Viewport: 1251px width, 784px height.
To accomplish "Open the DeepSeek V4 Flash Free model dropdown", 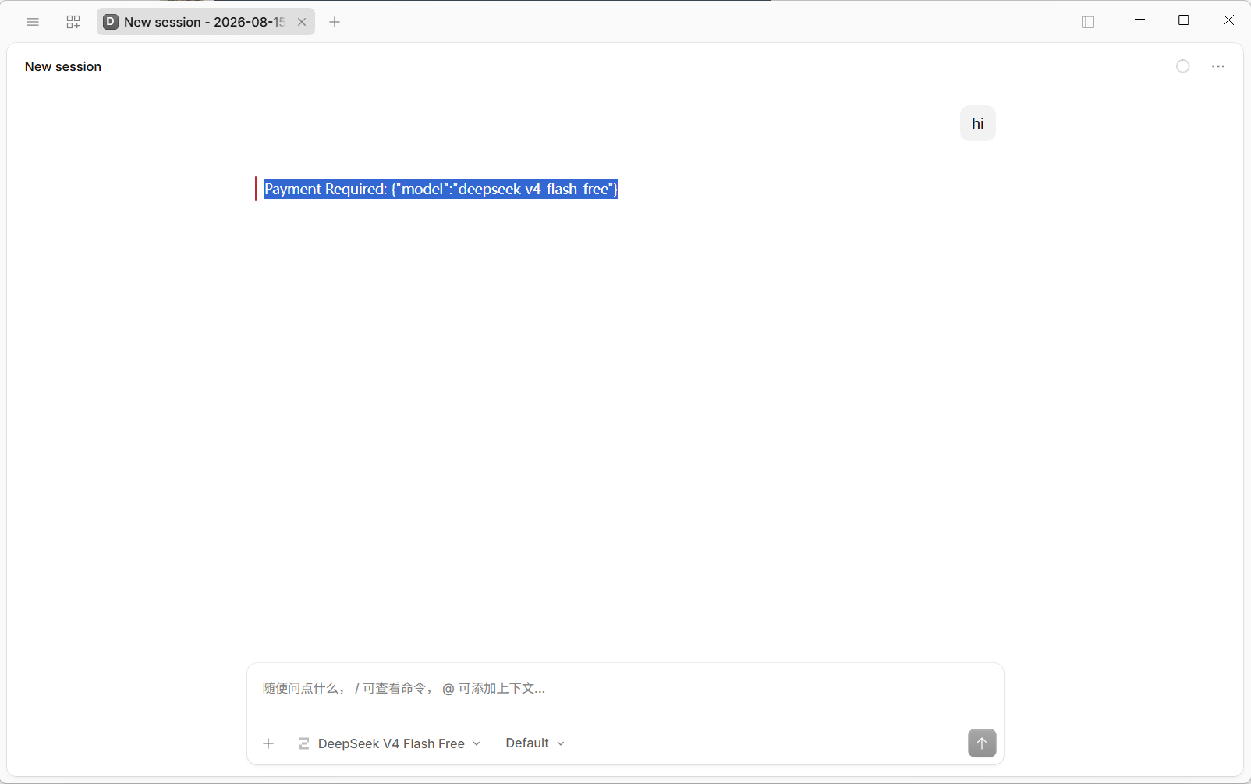I will coord(390,743).
